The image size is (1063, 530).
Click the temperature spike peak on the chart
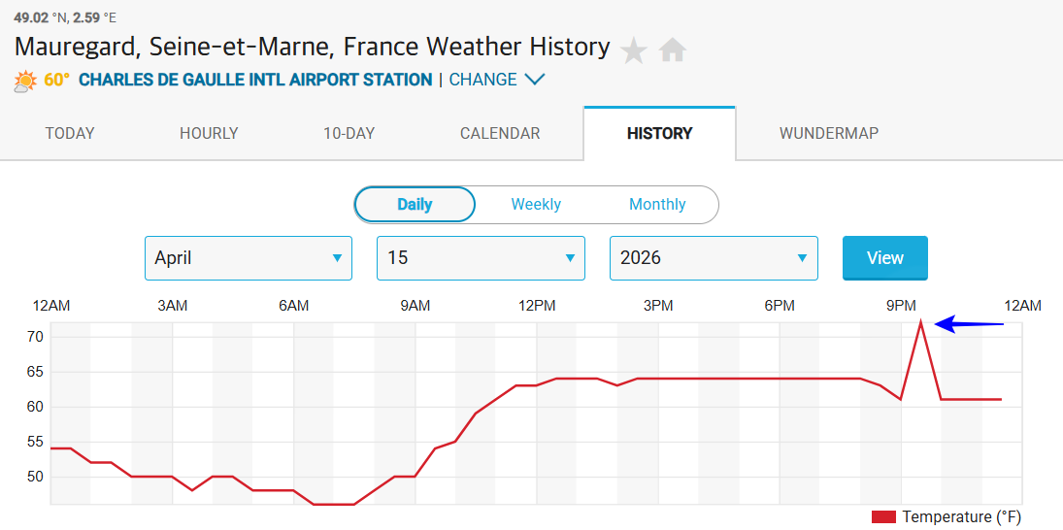(920, 322)
